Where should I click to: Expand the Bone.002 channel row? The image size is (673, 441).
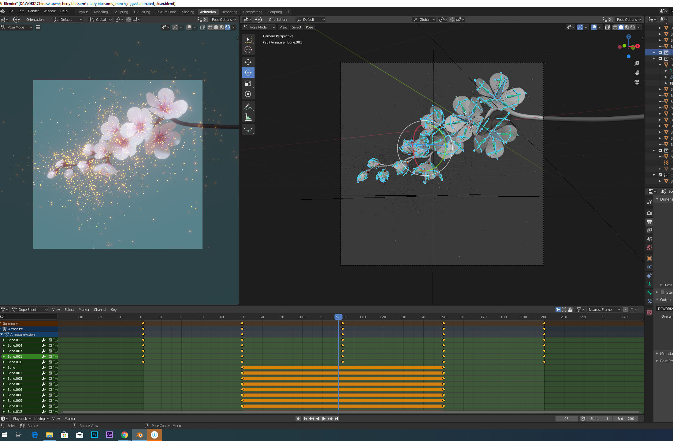coord(4,373)
